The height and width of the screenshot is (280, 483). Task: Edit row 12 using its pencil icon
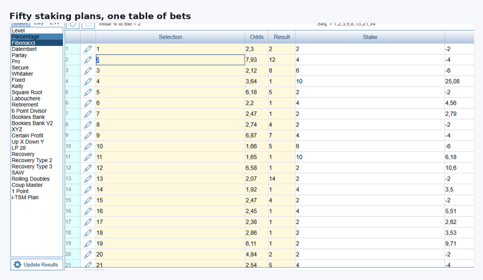click(x=88, y=168)
